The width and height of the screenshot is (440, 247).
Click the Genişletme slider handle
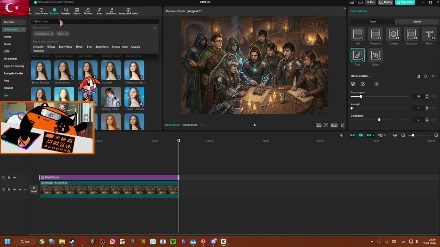pos(379,120)
